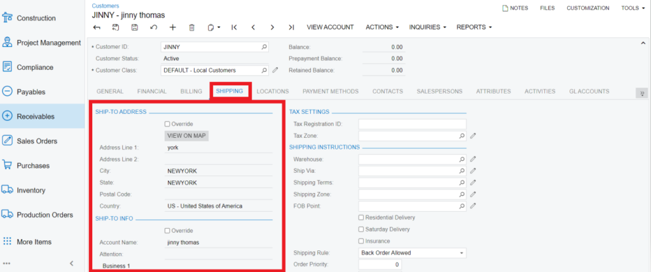Viewport: 651px width, 272px height.
Task: Click the undo changes icon
Action: pos(153,27)
